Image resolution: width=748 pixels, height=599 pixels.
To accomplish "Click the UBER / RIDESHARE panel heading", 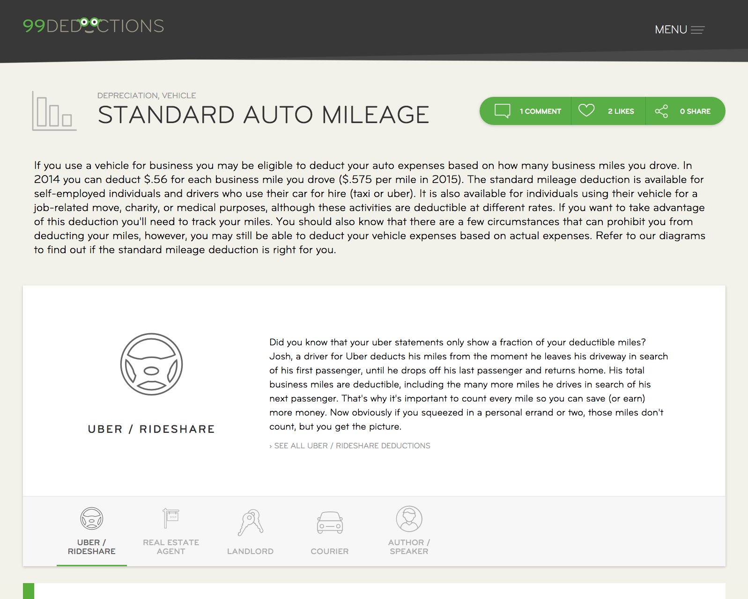I will [x=151, y=429].
